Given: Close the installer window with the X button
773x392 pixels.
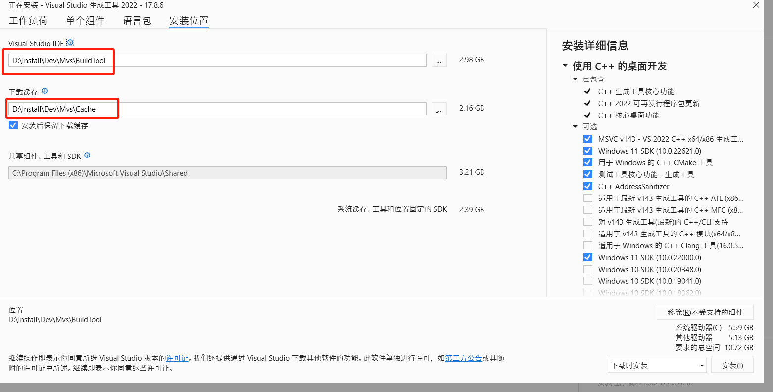Looking at the screenshot, I should [756, 5].
